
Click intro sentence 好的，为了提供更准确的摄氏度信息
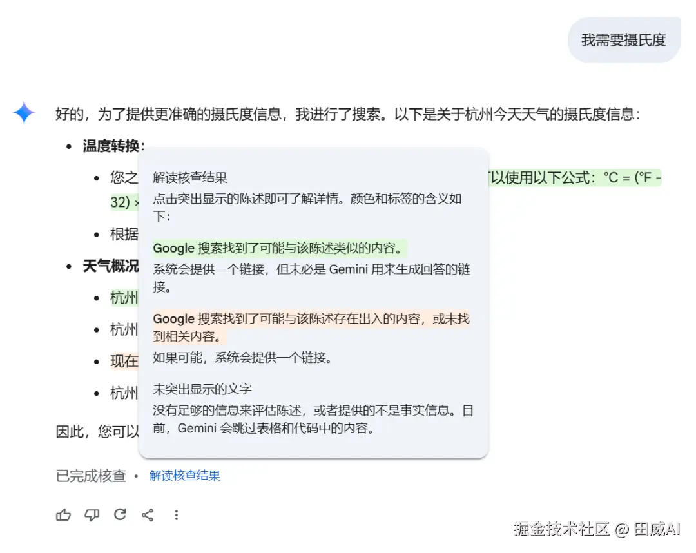click(x=169, y=114)
